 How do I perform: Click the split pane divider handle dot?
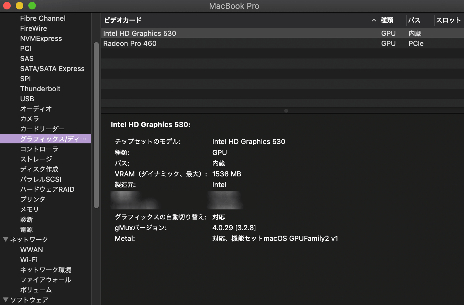click(286, 111)
